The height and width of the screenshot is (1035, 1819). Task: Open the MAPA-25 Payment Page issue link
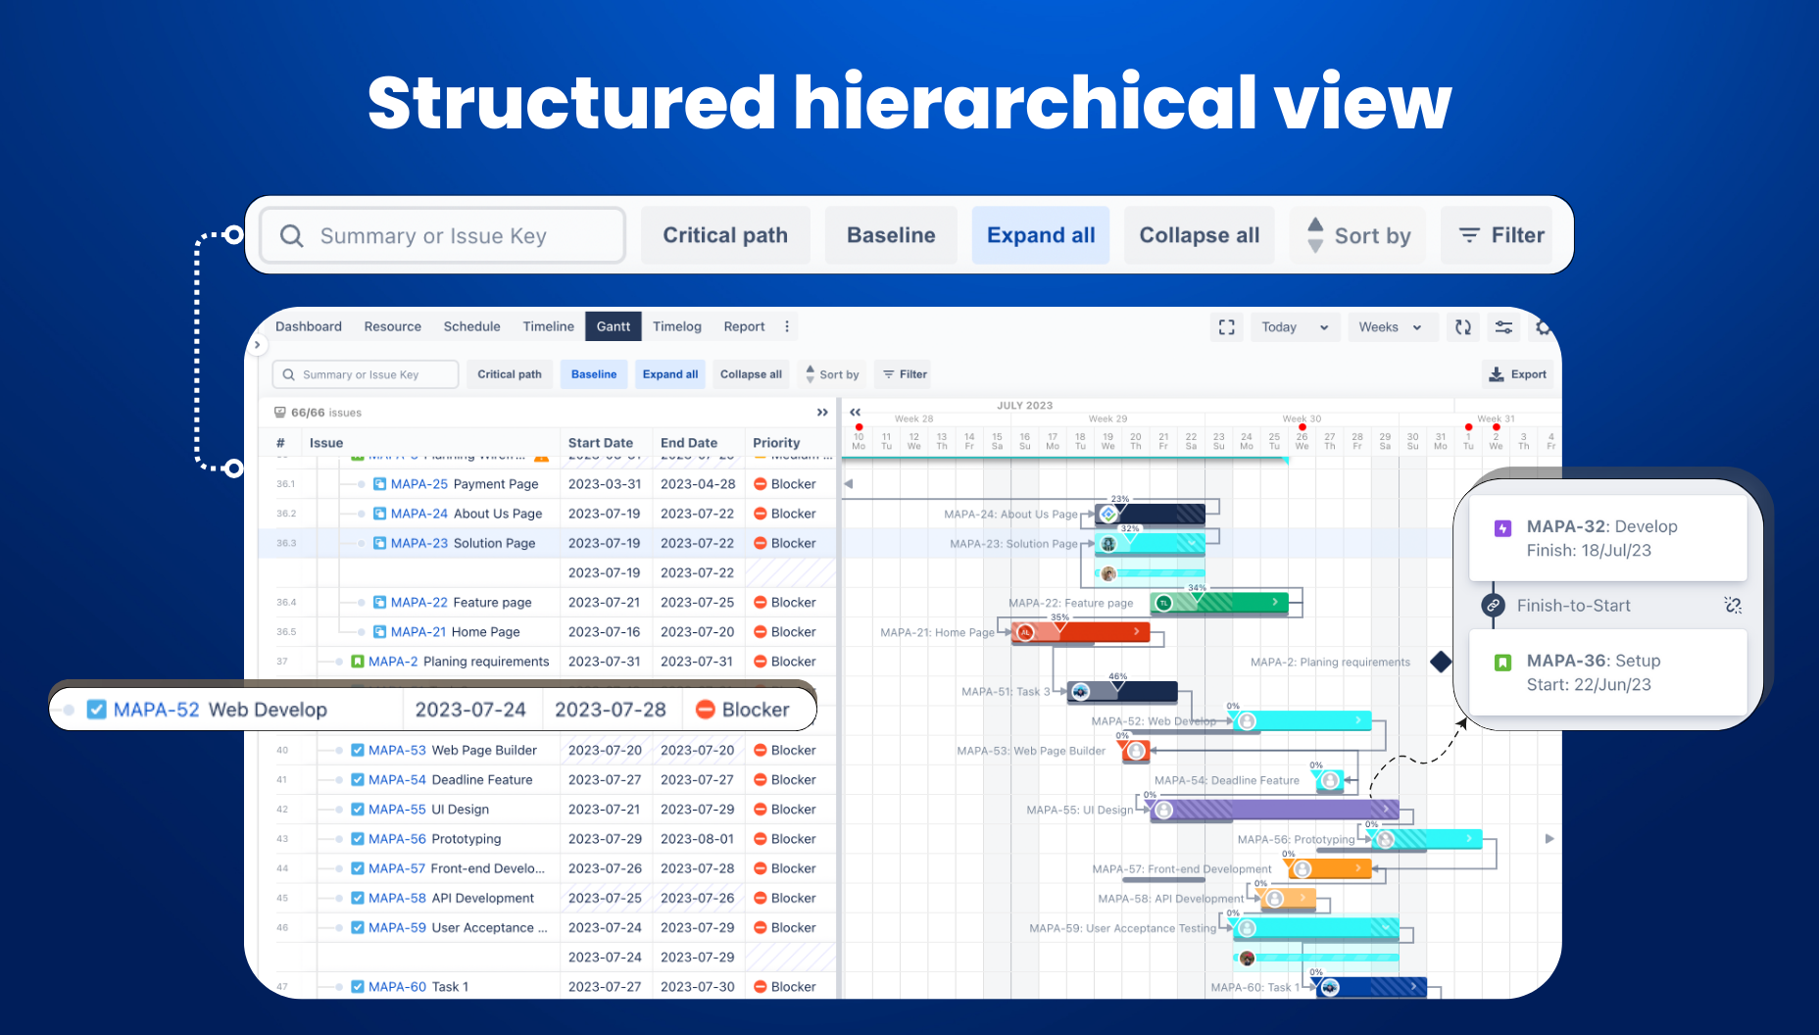pyautogui.click(x=418, y=484)
